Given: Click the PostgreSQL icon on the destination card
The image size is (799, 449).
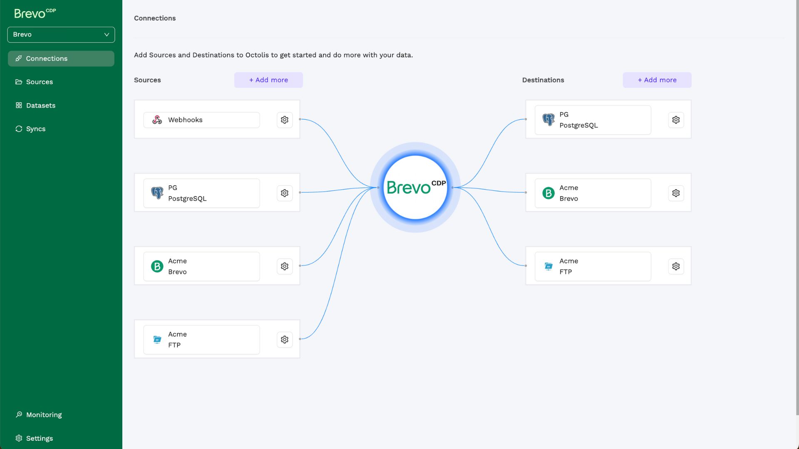Looking at the screenshot, I should point(548,120).
